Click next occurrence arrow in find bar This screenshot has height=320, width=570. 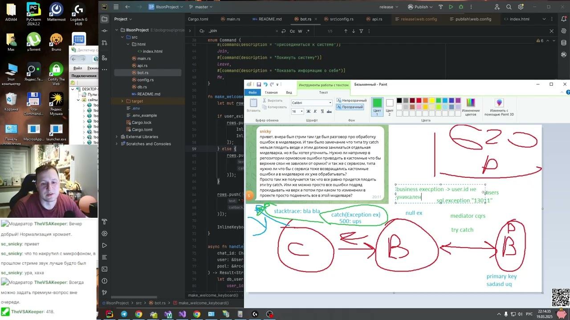click(x=354, y=31)
